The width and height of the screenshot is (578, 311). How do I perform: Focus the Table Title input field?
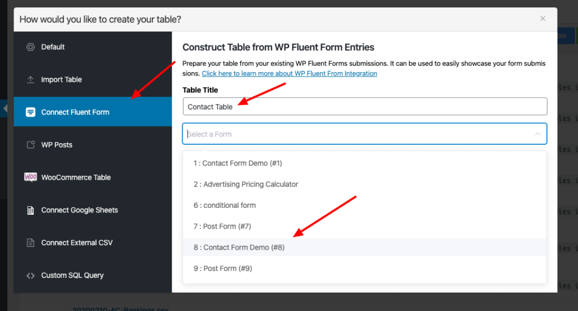click(x=365, y=106)
